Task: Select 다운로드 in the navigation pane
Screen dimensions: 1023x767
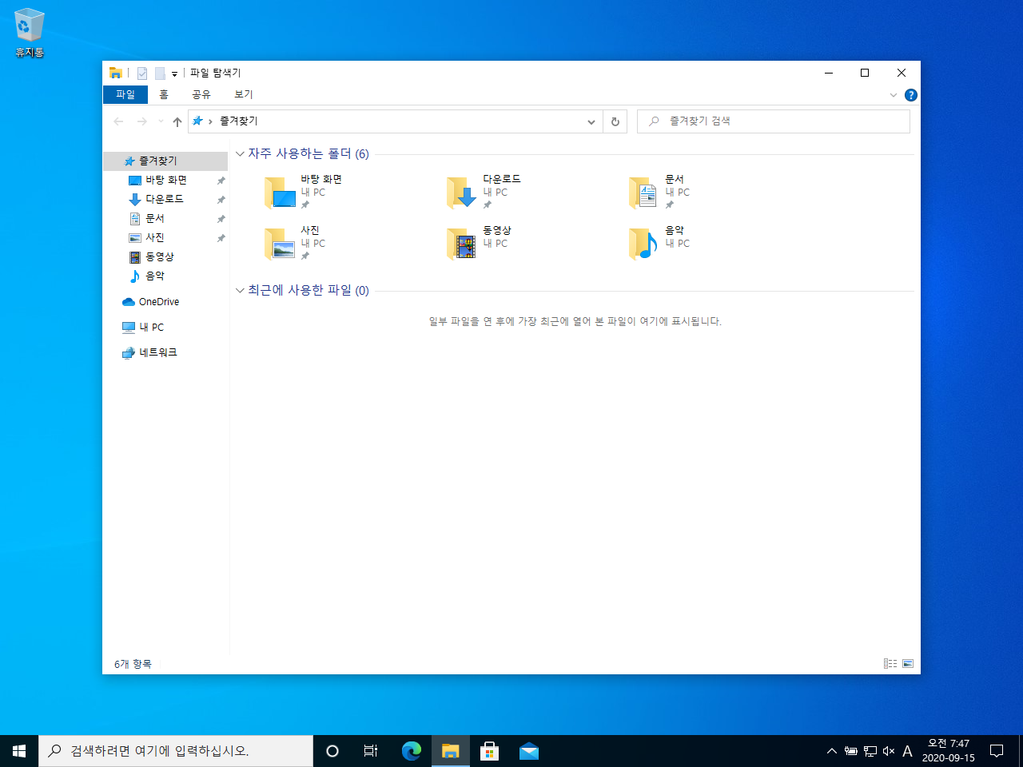Action: coord(165,199)
